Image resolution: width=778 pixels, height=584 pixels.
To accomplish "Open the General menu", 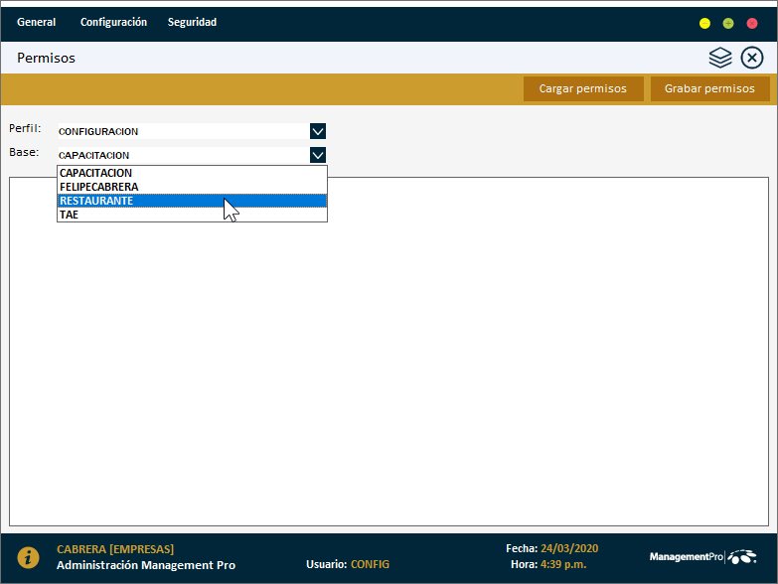I will coord(36,22).
